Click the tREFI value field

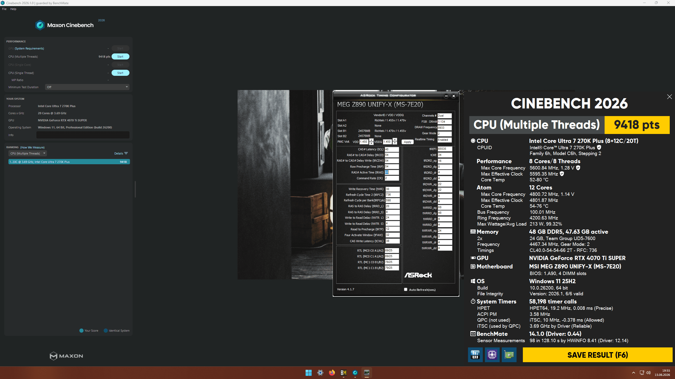pos(445,149)
